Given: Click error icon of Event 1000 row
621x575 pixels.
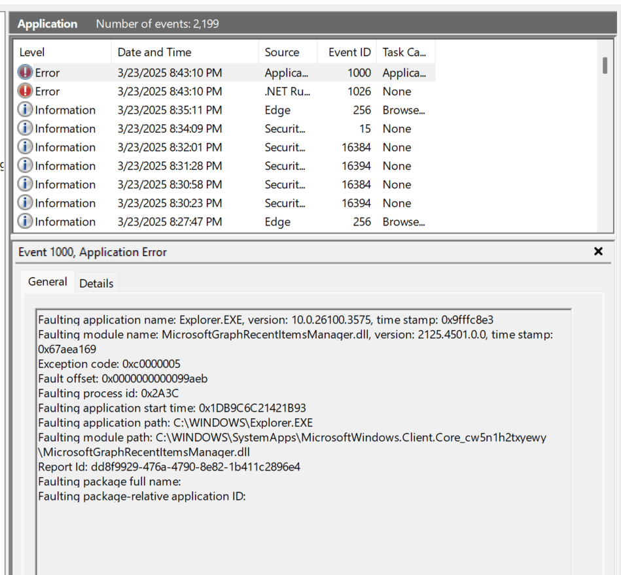Looking at the screenshot, I should point(25,73).
